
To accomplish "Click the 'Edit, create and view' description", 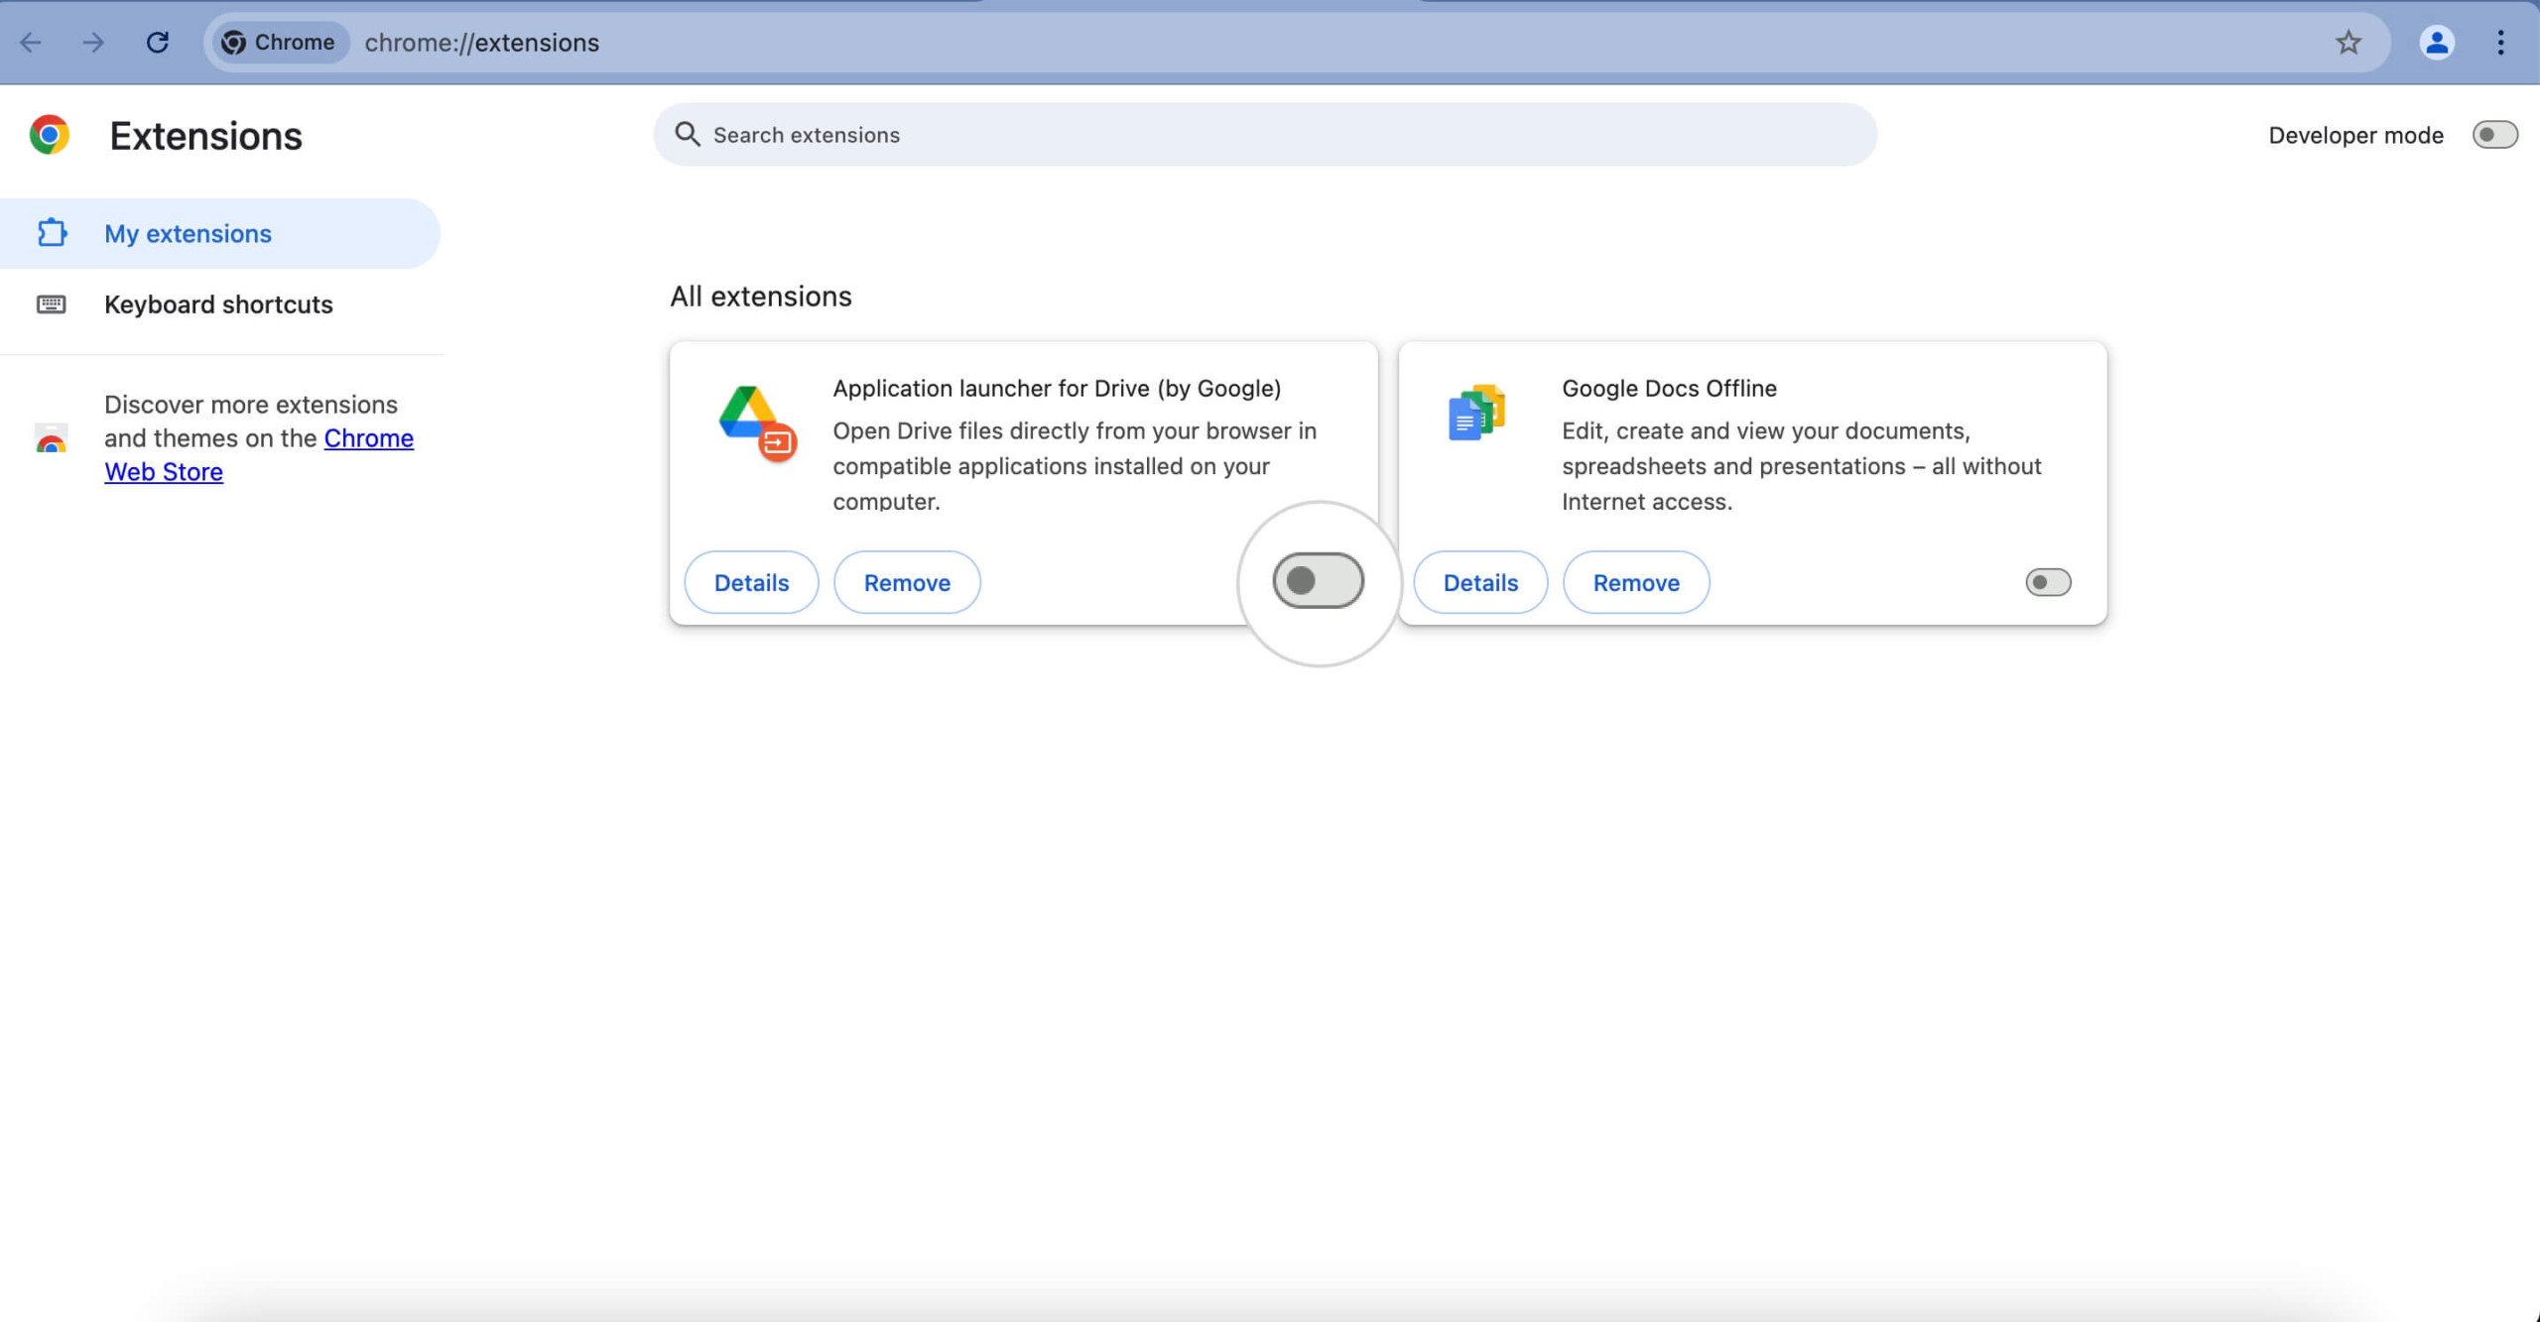I will point(1802,466).
